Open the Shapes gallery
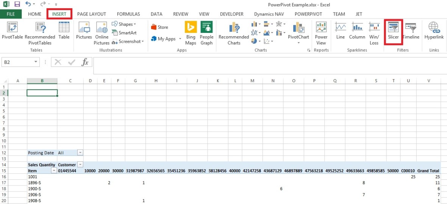Screen dimensions: 447x204 (124, 24)
